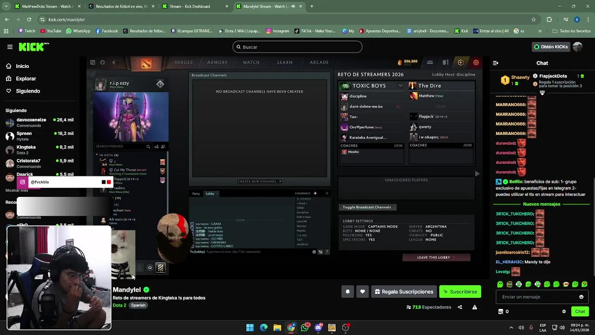Open chat settings gear icon
The image size is (595, 335).
pos(564,311)
